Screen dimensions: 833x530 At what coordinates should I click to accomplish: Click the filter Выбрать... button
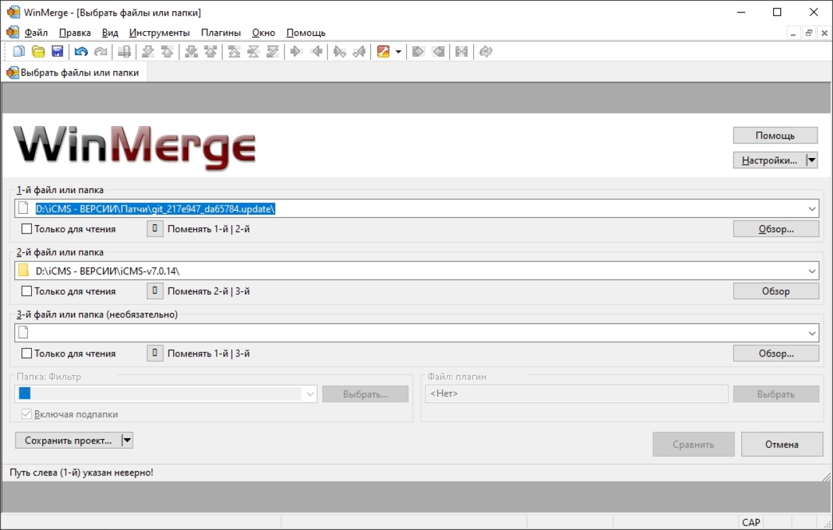click(x=365, y=394)
